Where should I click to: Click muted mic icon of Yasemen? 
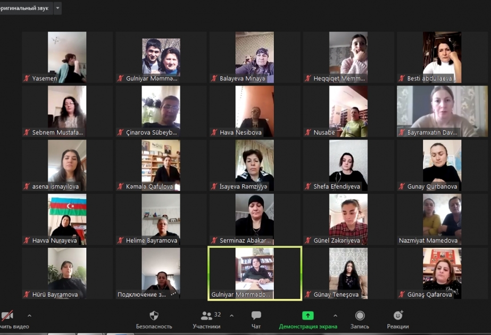click(27, 78)
